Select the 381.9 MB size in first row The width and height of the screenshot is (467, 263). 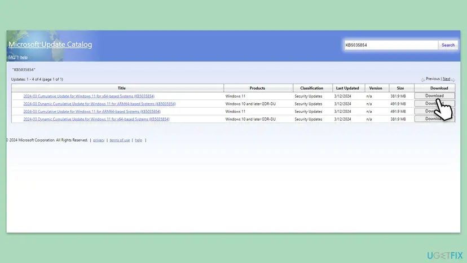pos(398,97)
